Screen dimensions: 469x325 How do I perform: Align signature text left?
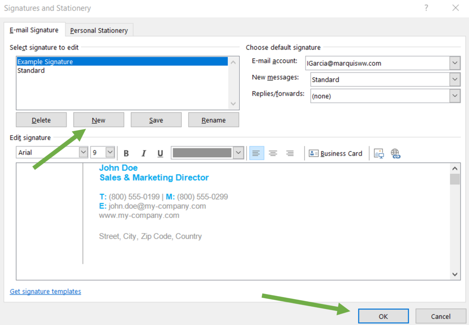257,153
